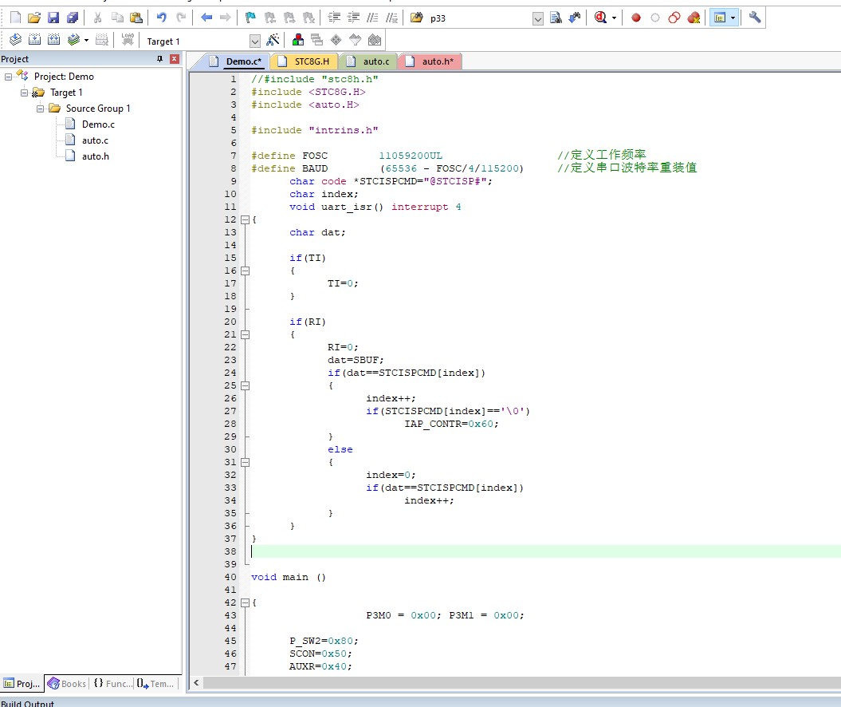
Task: Insert a bookmark with flag icon
Action: click(x=250, y=18)
